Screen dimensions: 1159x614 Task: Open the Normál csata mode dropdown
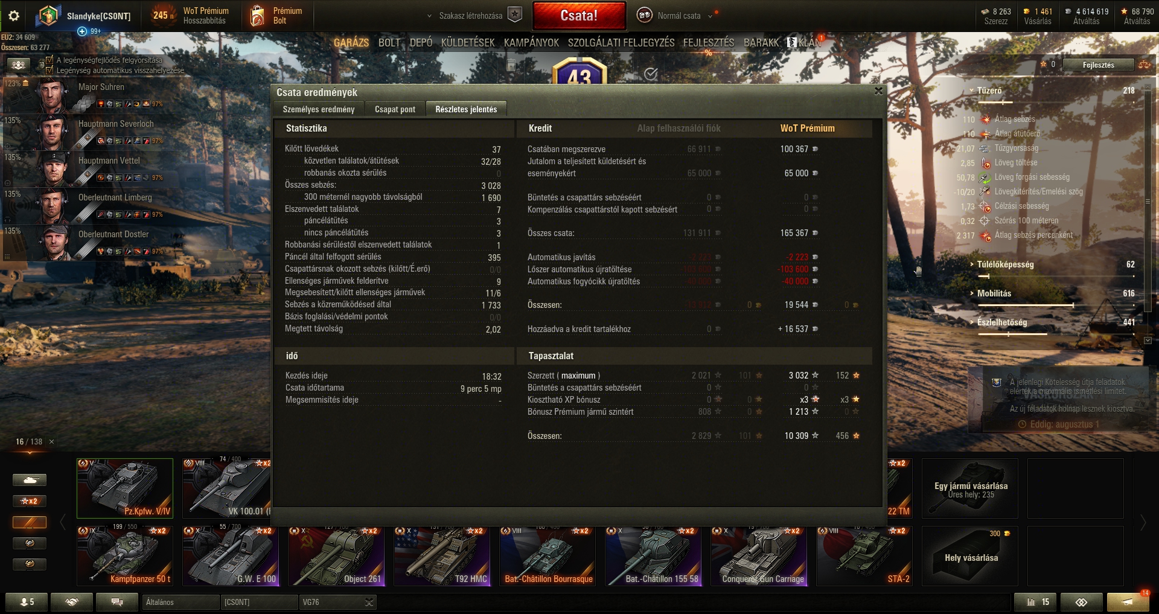point(679,16)
